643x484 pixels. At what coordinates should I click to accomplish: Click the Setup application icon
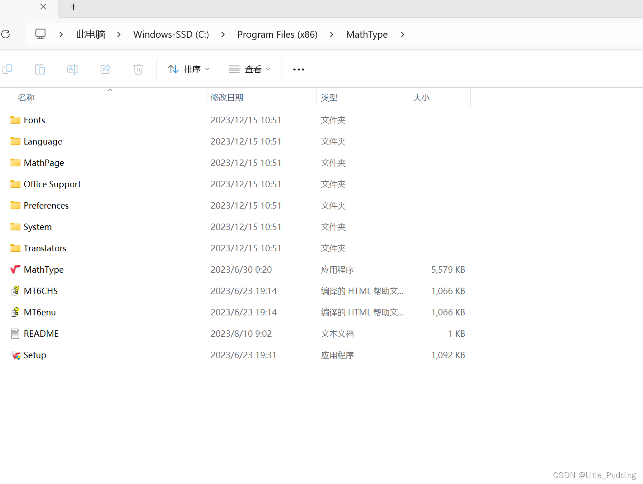(x=15, y=355)
